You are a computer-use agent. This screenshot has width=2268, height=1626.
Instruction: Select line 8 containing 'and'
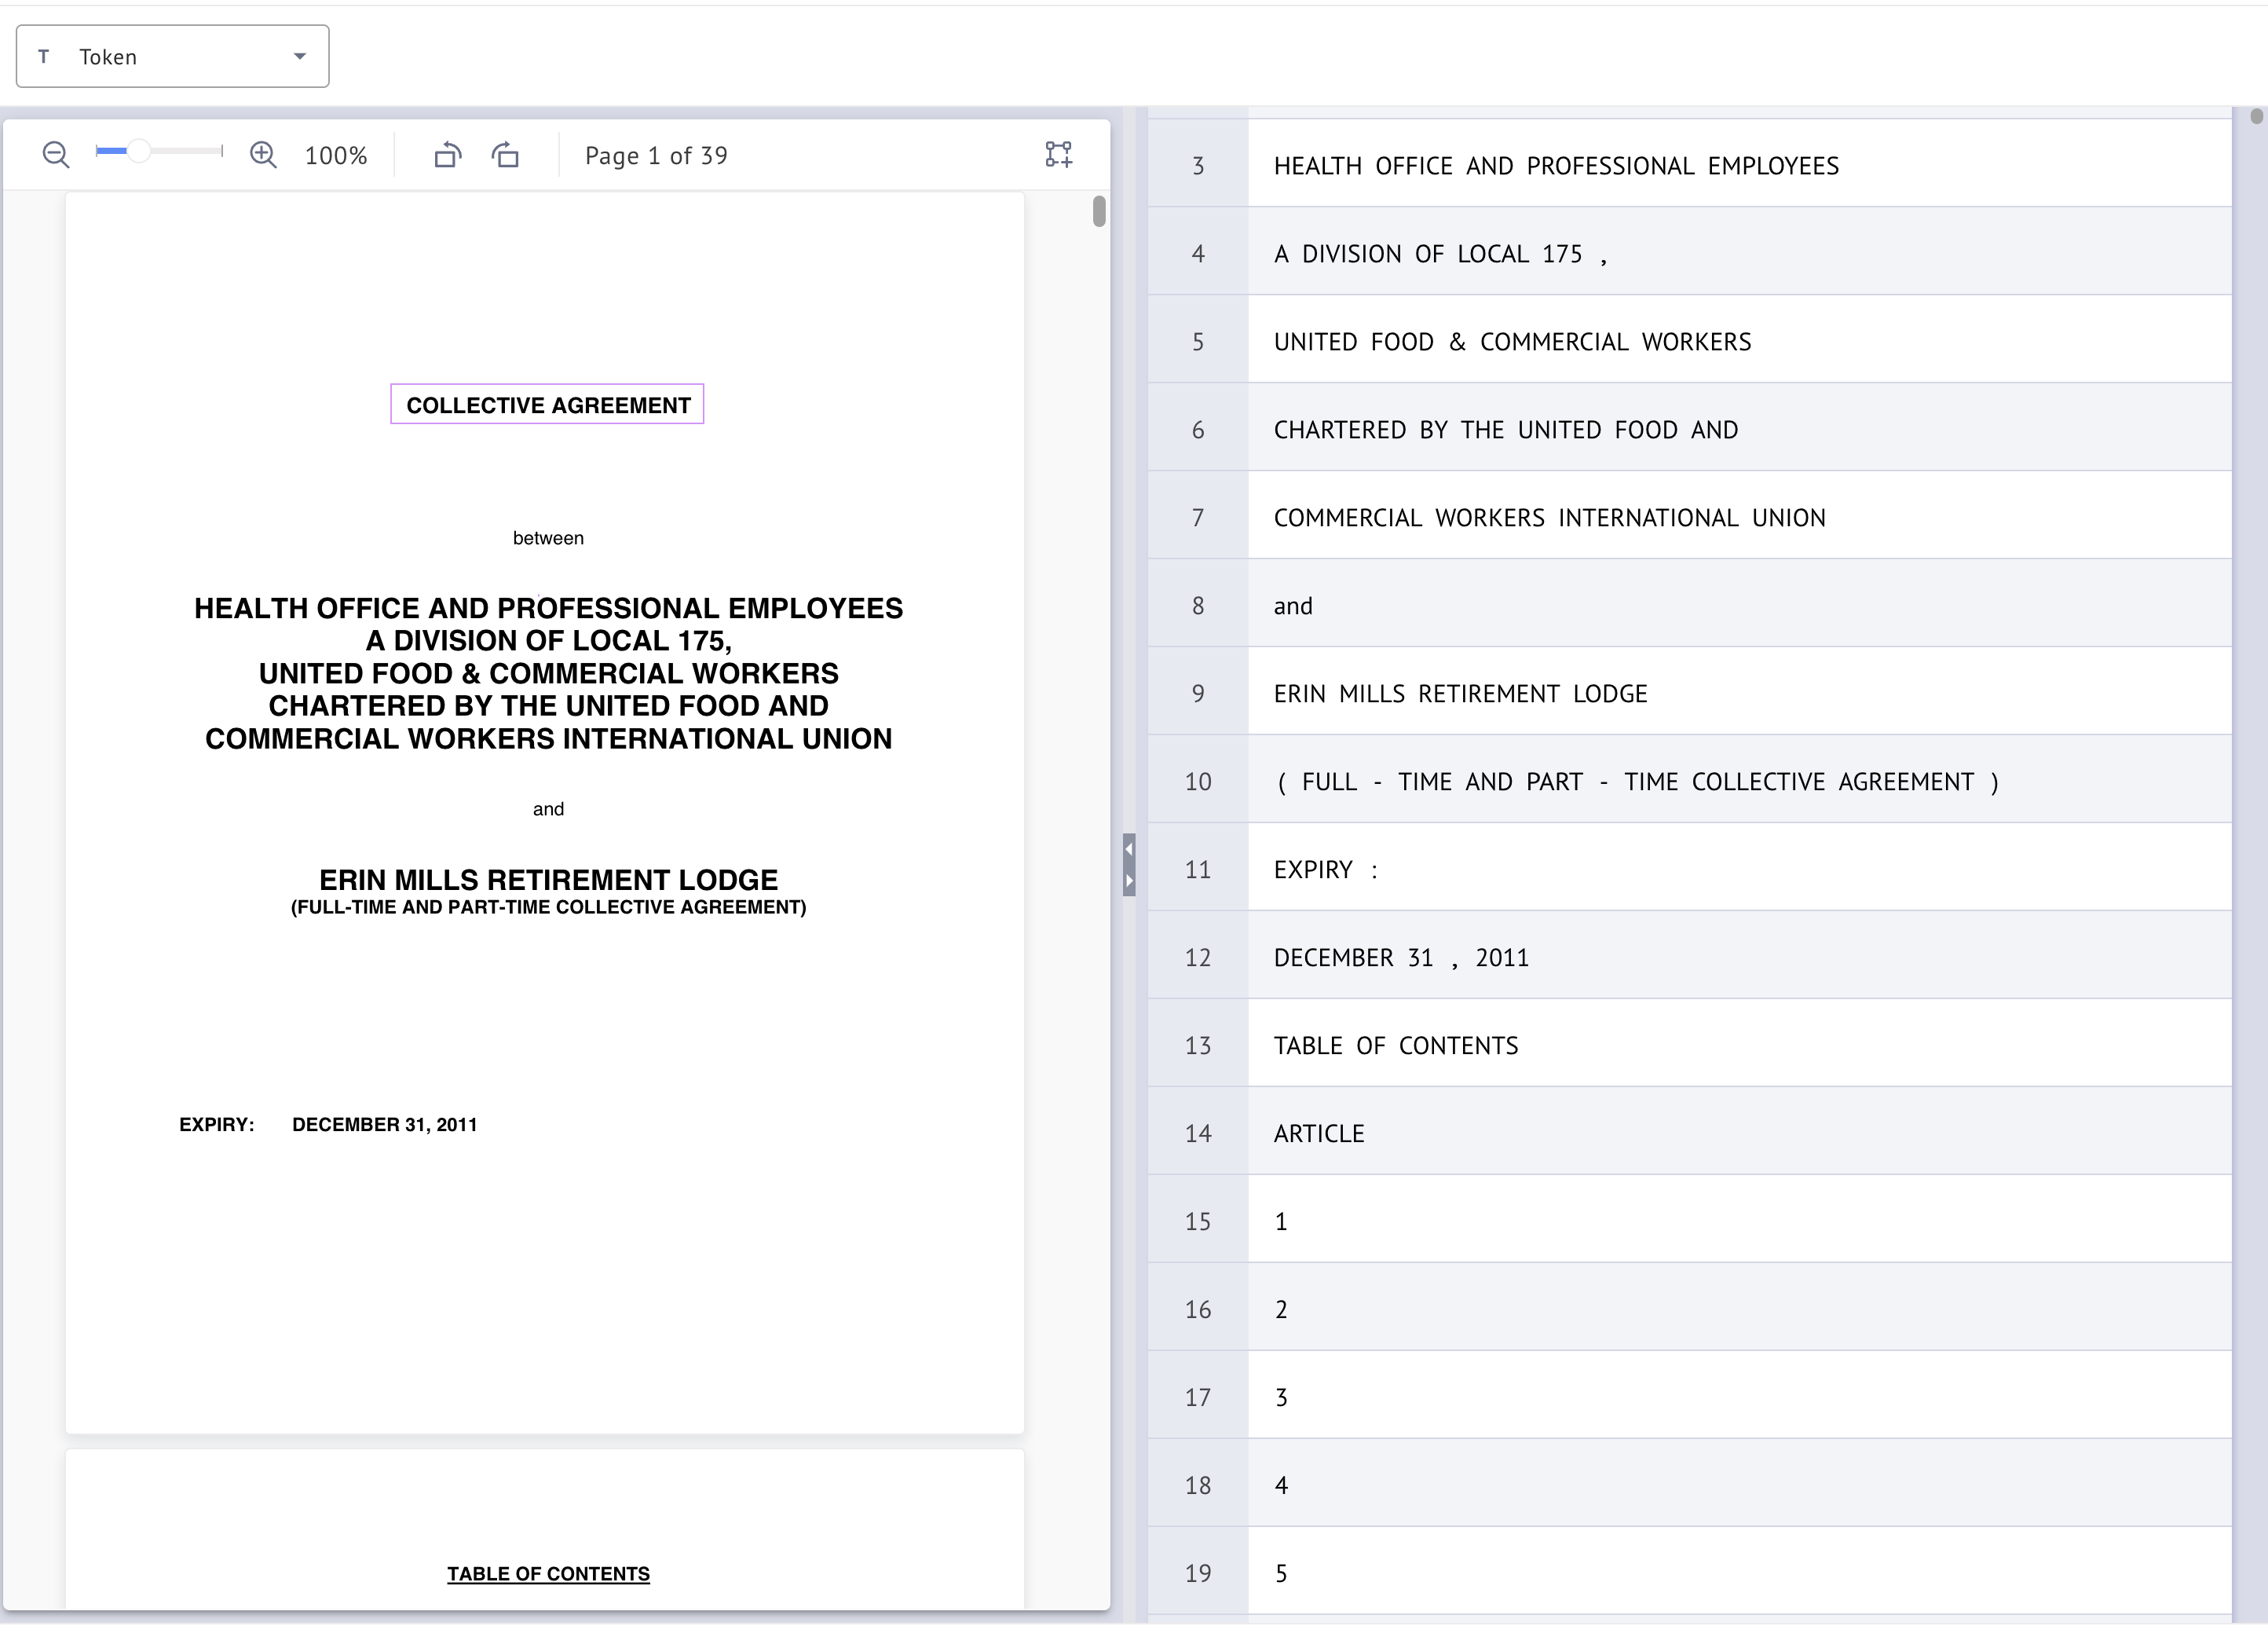[1689, 604]
